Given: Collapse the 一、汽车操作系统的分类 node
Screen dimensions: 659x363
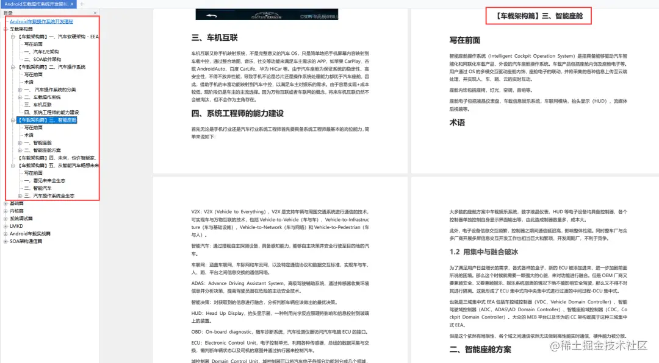Looking at the screenshot, I should click(20, 90).
